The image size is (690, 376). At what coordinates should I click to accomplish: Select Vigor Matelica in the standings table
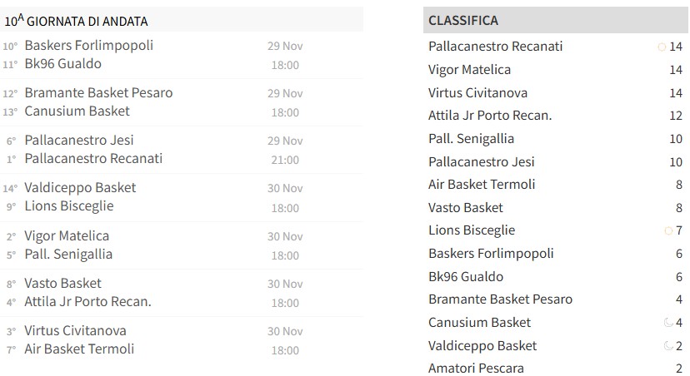click(469, 70)
